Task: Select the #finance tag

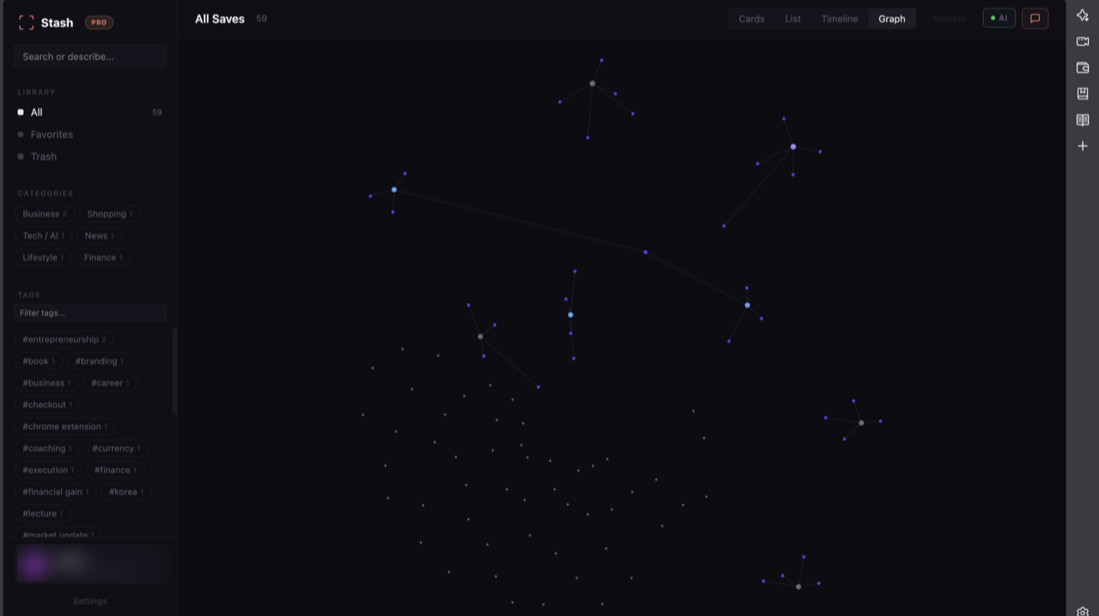Action: pyautogui.click(x=116, y=470)
